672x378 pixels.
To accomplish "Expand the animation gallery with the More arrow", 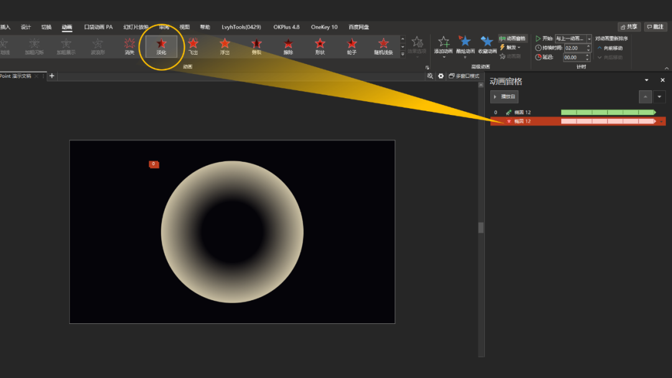I will (403, 54).
